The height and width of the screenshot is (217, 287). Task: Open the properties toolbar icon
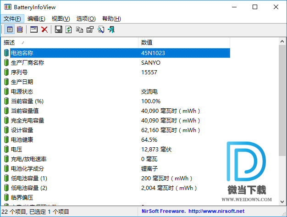tap(90, 29)
